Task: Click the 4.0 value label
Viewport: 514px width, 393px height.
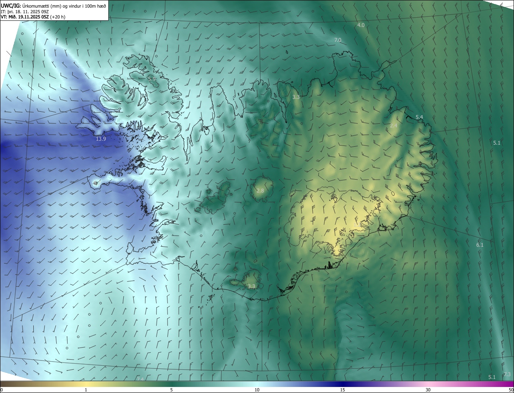Action: tap(361, 25)
